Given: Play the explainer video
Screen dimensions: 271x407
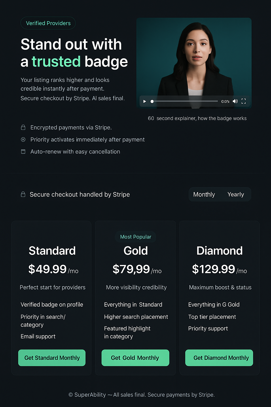Looking at the screenshot, I should 144,101.
